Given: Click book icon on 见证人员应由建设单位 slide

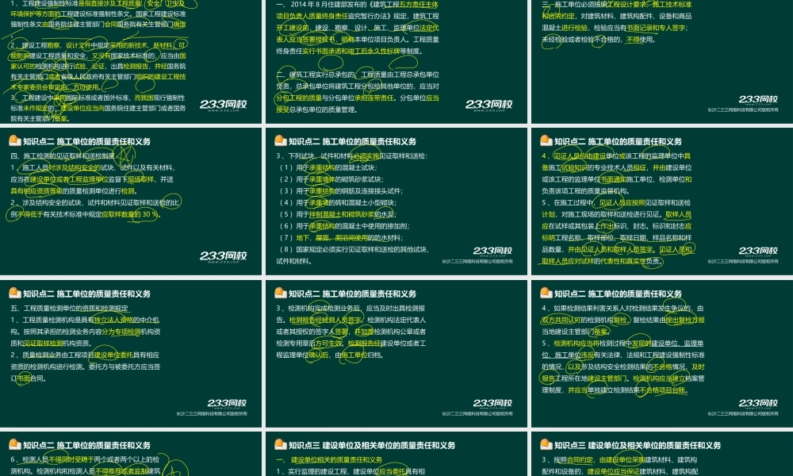Looking at the screenshot, I should click(x=546, y=140).
